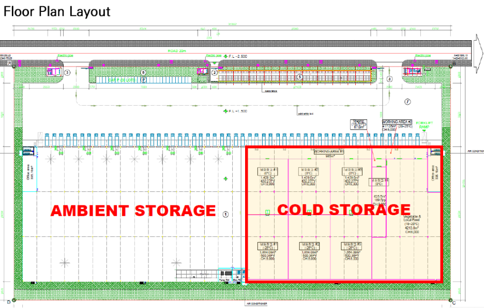Screen dimensions: 484x308
Task: Click the "WORKING AREA #2" label
Action: pos(397,122)
